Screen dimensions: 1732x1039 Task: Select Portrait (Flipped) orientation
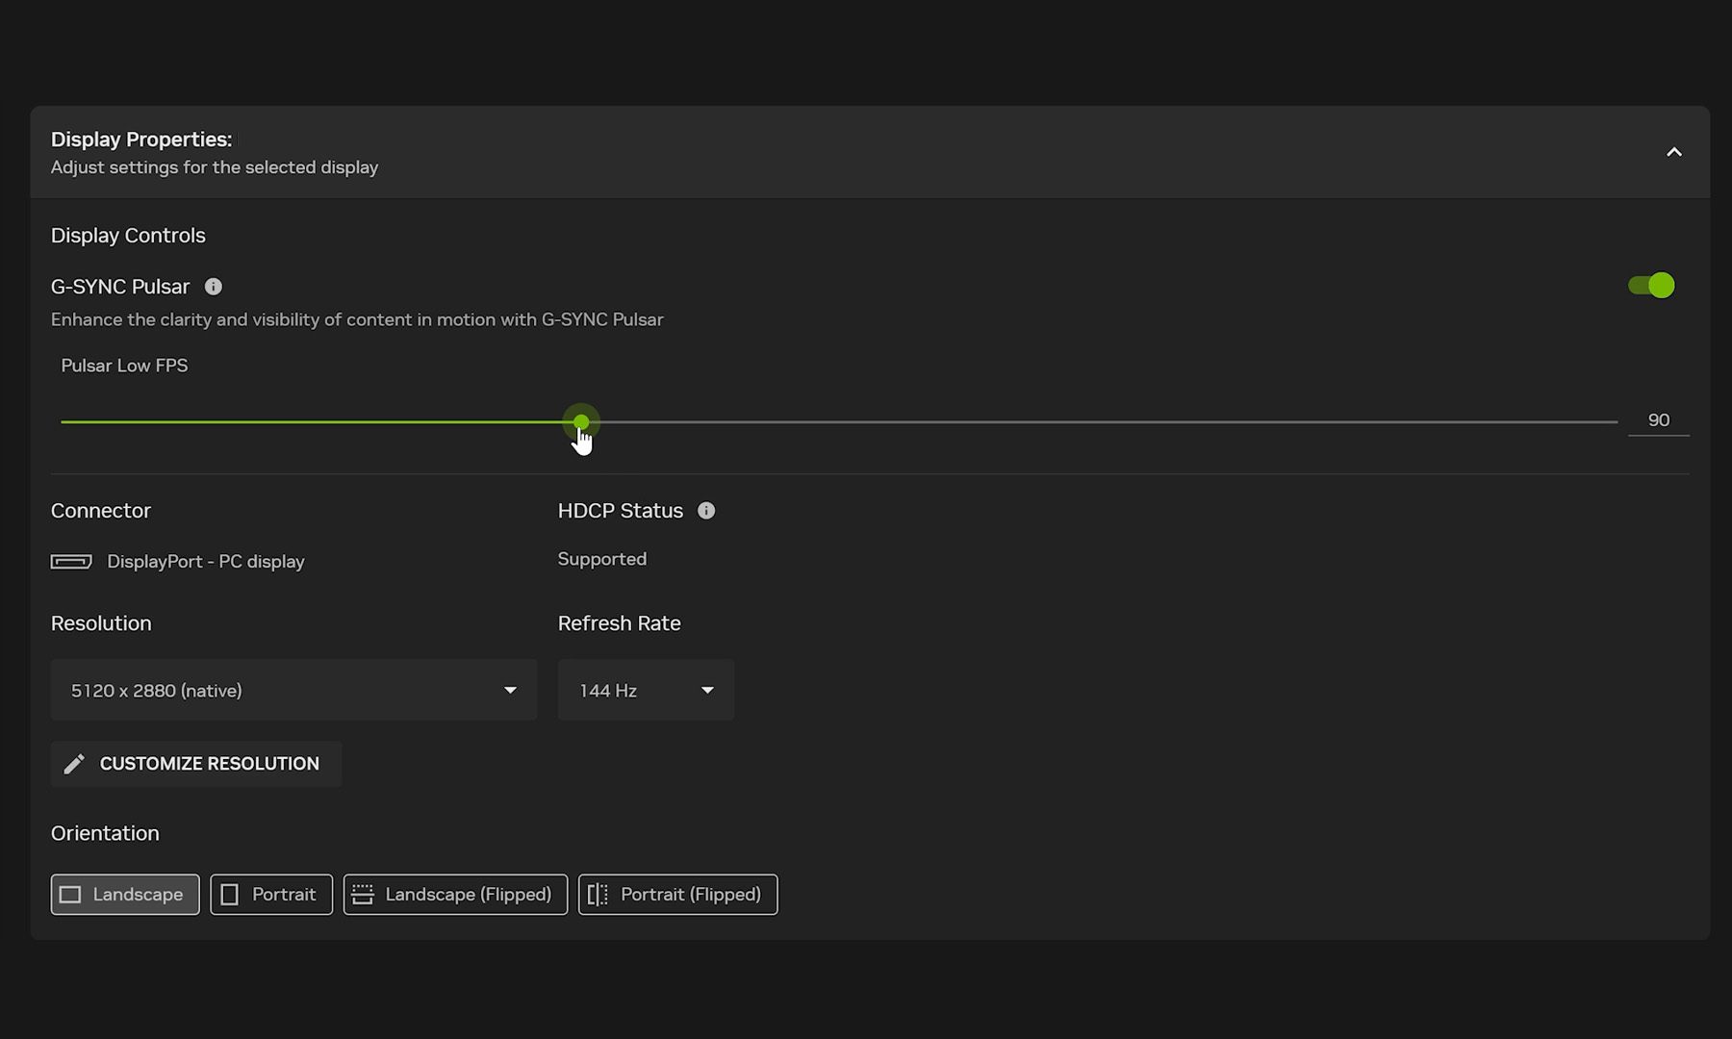pos(677,895)
